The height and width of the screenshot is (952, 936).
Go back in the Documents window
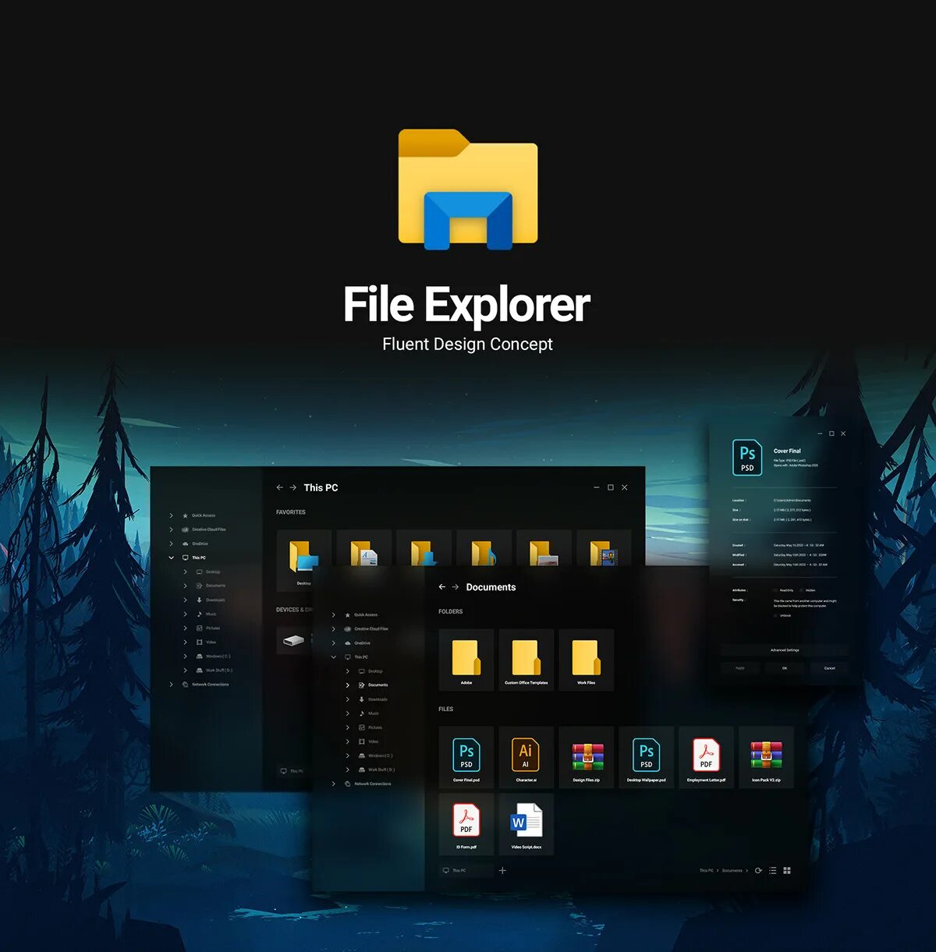(x=442, y=587)
